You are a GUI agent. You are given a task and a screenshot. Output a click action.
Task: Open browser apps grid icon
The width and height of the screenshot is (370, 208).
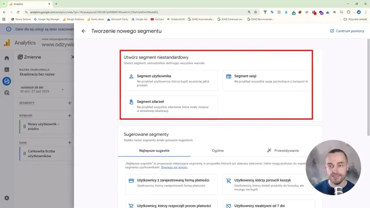[4, 19]
